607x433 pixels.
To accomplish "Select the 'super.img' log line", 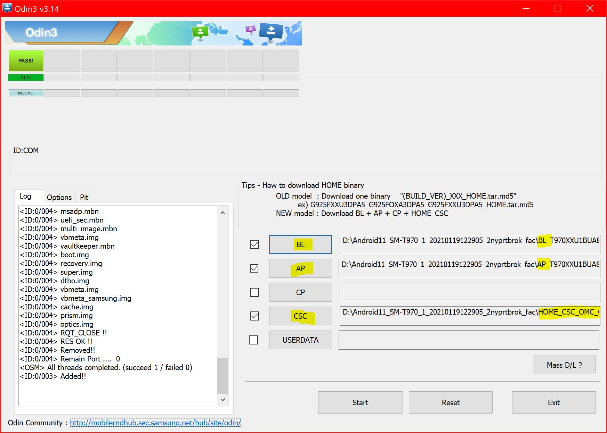I will pos(56,272).
